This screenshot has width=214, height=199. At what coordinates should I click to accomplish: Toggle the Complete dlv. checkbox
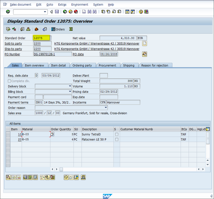pyautogui.click(x=9, y=81)
